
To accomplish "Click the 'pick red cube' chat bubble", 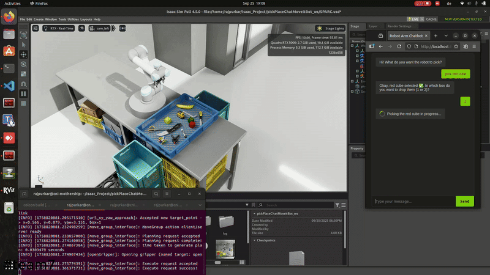I will pyautogui.click(x=456, y=74).
